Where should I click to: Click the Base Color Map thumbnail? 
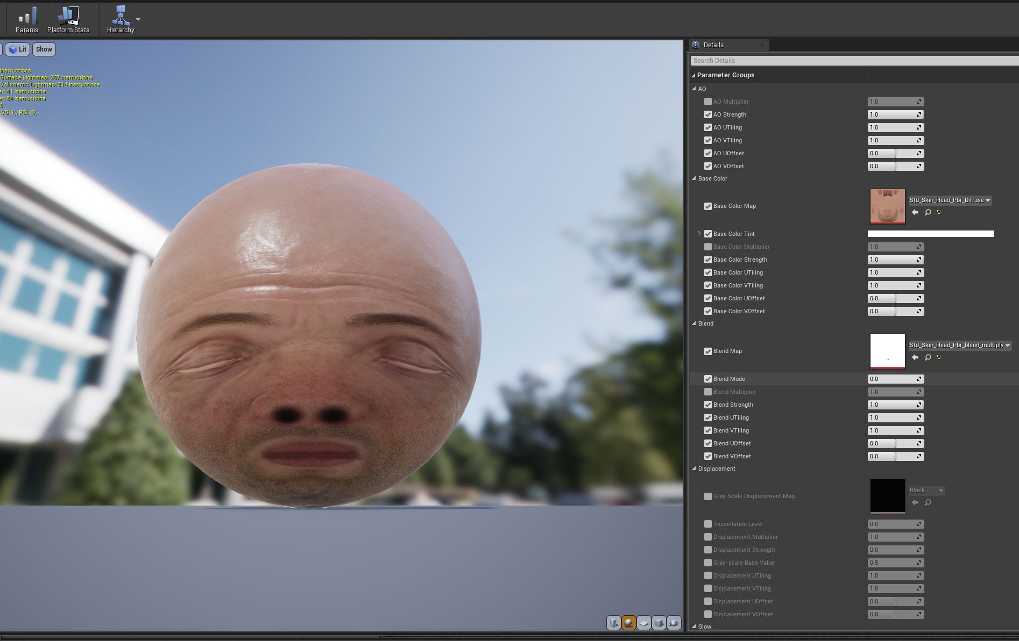click(887, 206)
